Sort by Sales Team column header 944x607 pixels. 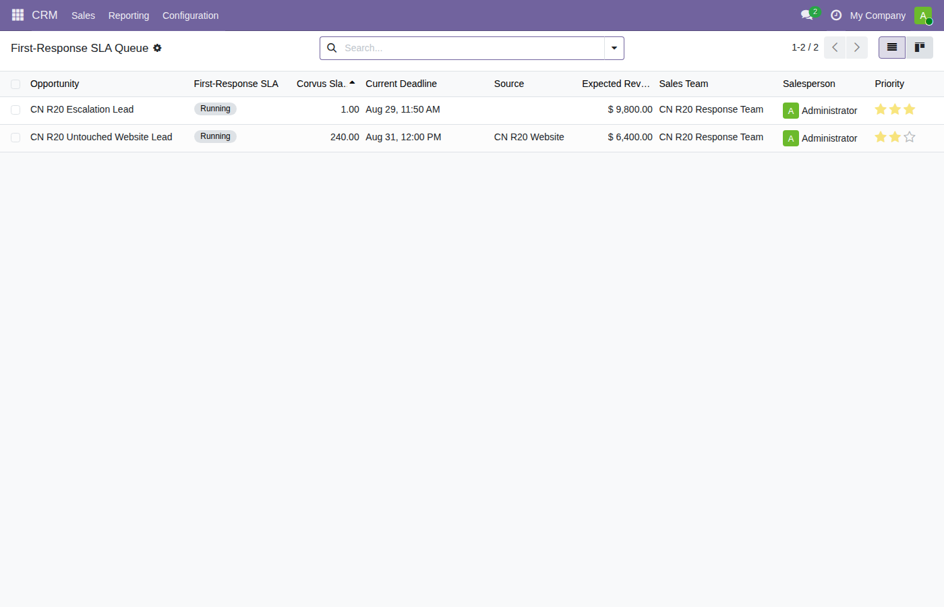[x=684, y=84]
